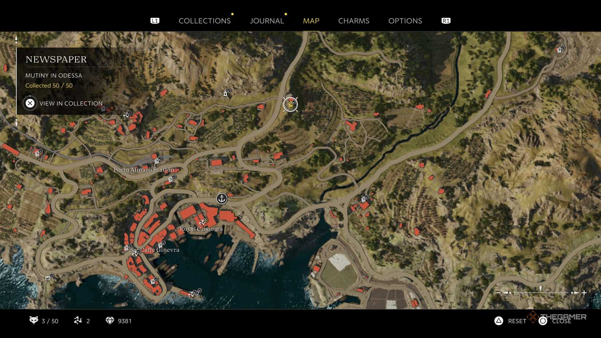Screen dimensions: 601x338
Task: Select the highlighted newspaper marker on the map
Action: click(290, 105)
